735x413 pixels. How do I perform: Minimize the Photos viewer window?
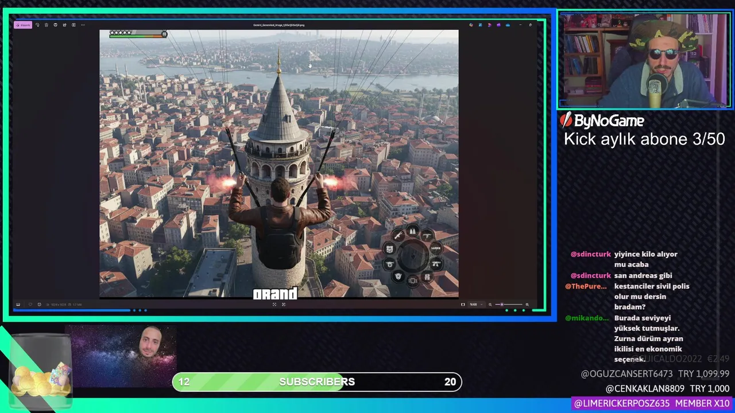click(x=520, y=25)
